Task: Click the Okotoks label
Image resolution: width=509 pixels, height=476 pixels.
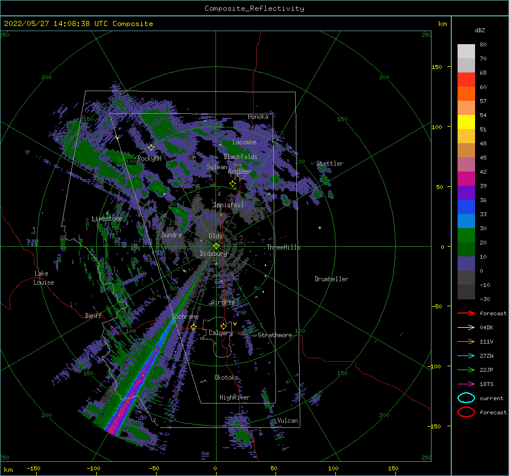Action: coord(226,378)
